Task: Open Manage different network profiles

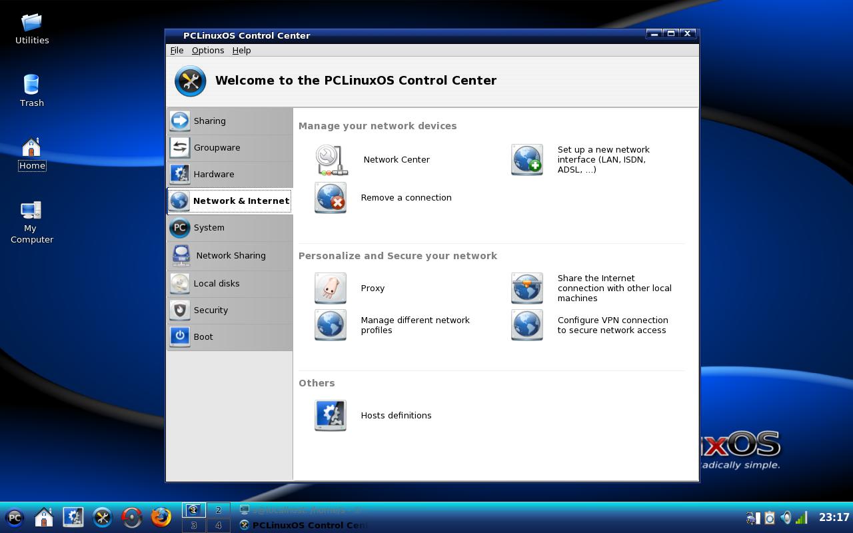Action: click(x=393, y=325)
